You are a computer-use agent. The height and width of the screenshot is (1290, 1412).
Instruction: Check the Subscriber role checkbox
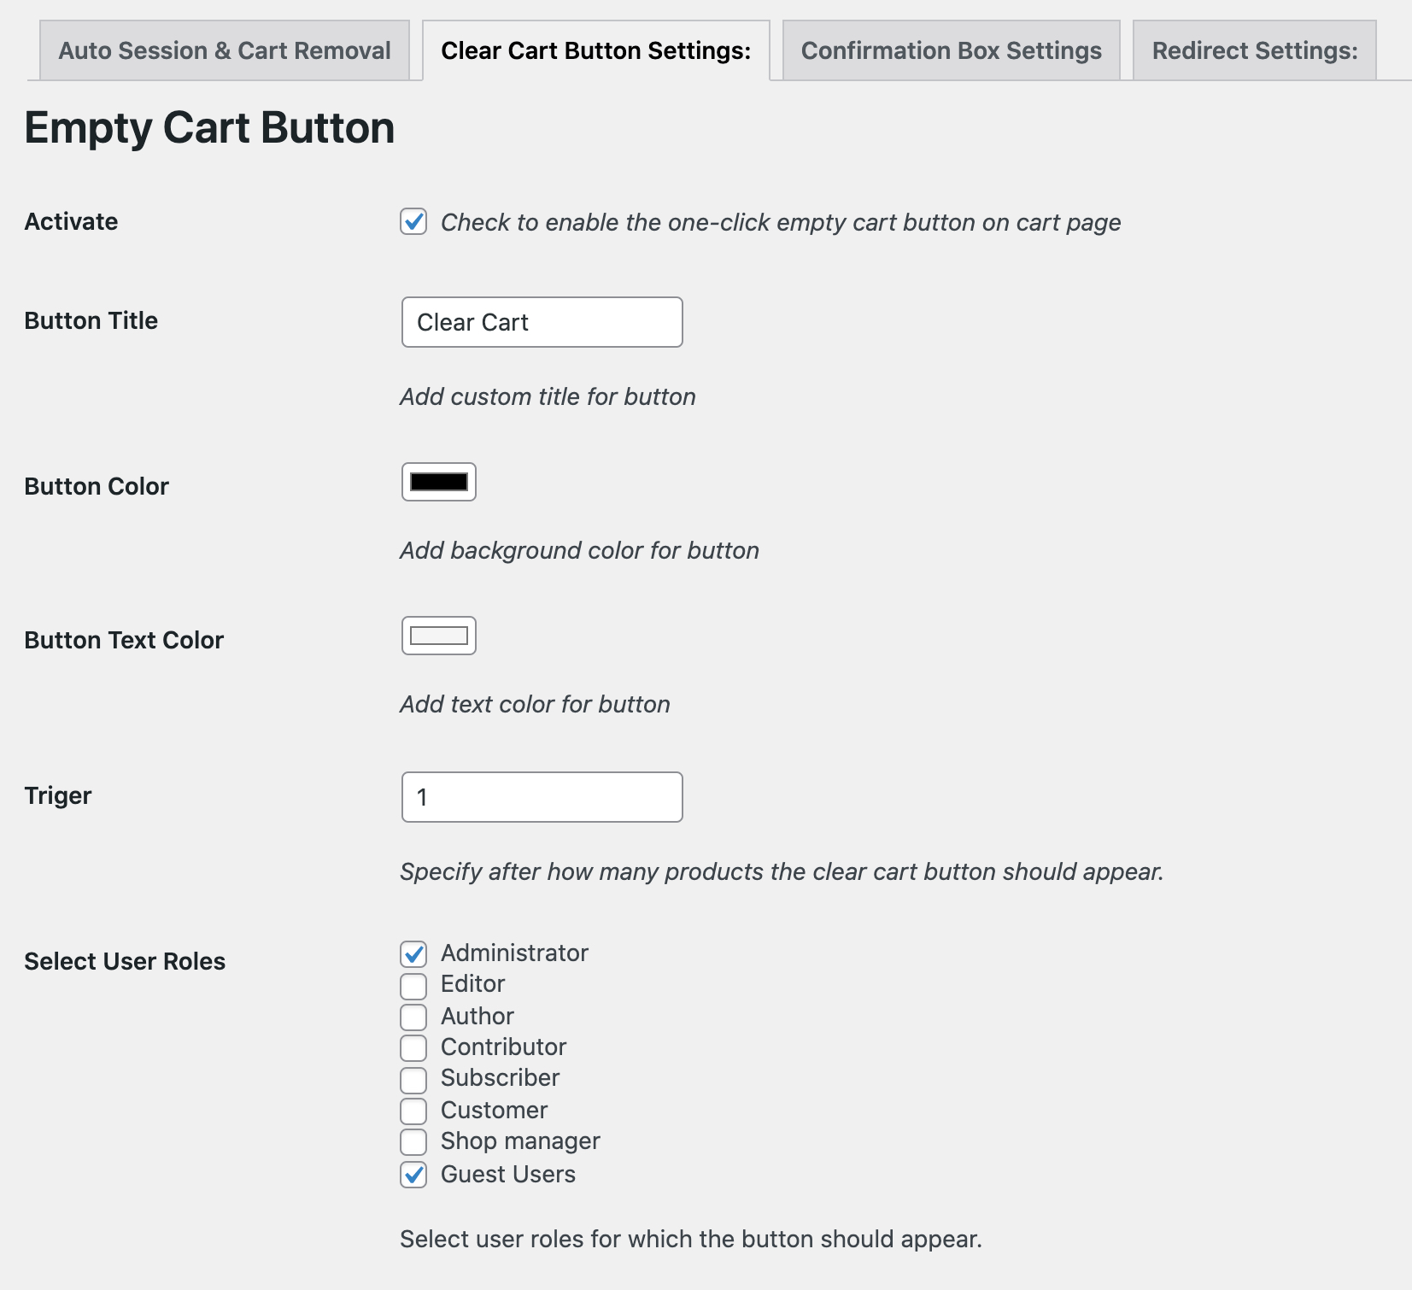(x=413, y=1080)
